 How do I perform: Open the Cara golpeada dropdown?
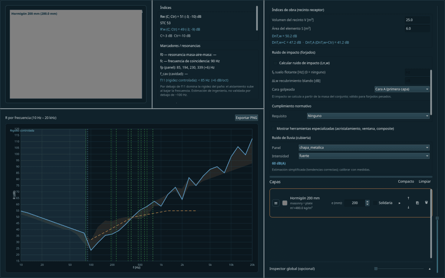(402, 89)
